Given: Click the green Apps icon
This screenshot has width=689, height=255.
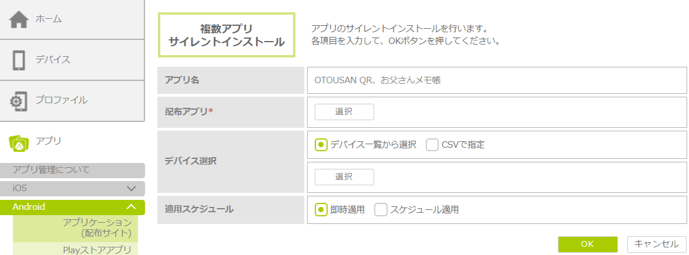Looking at the screenshot, I should pos(19,142).
